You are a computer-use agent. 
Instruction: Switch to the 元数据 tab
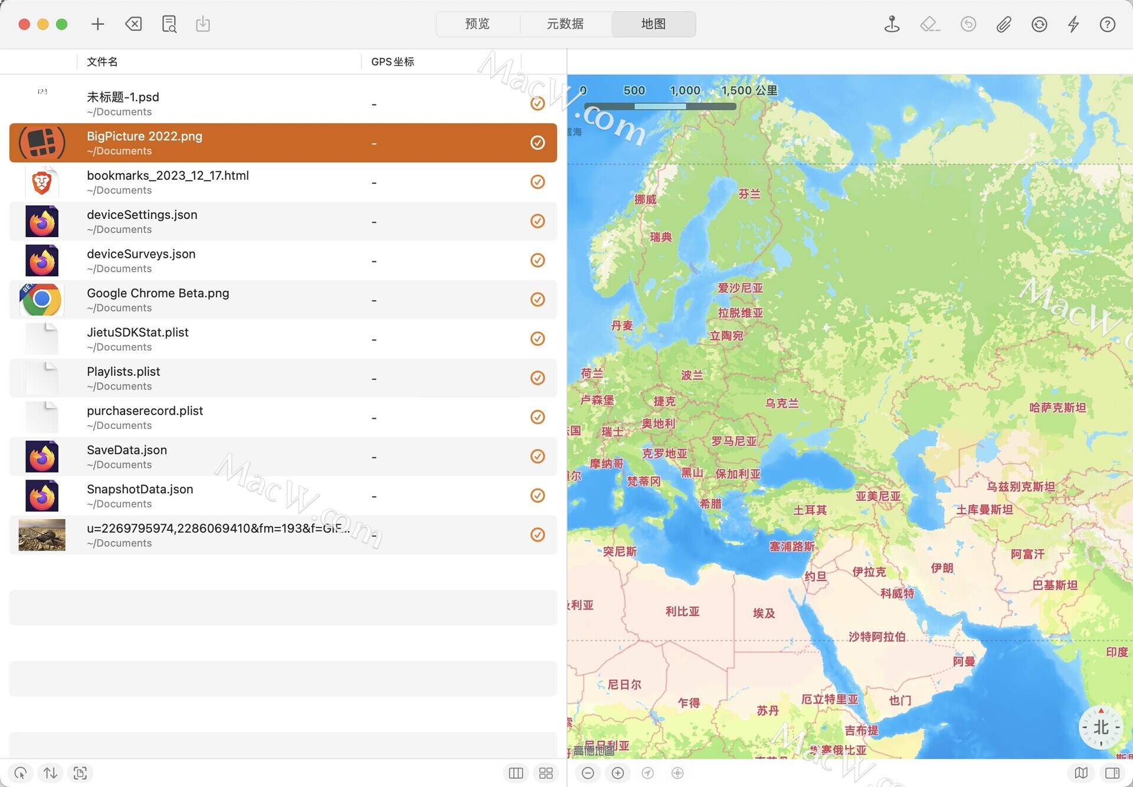click(x=565, y=24)
